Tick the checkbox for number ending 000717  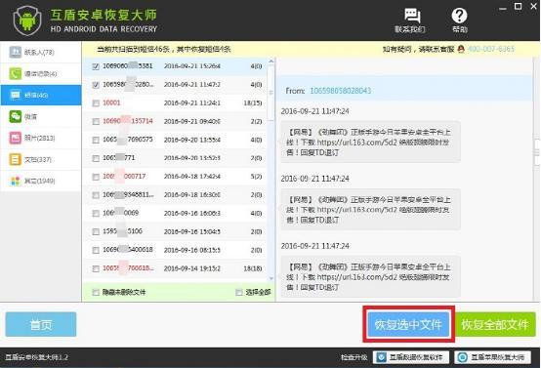coord(96,177)
